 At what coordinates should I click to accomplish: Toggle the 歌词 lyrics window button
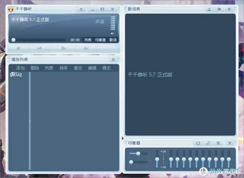click(x=113, y=40)
